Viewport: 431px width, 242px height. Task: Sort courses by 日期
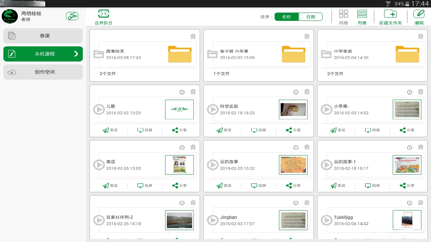pyautogui.click(x=310, y=17)
